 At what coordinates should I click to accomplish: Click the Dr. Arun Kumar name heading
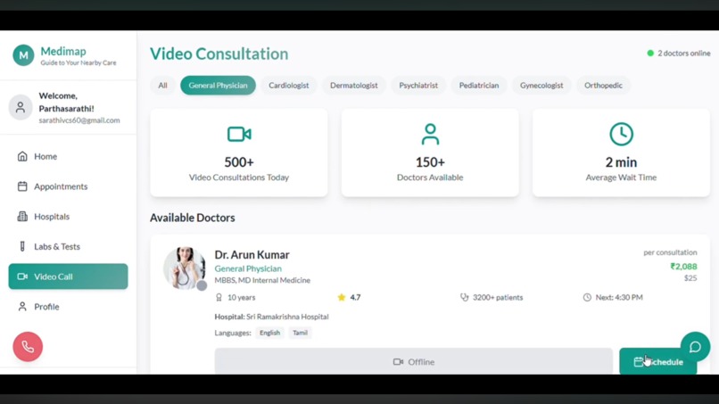coord(252,254)
